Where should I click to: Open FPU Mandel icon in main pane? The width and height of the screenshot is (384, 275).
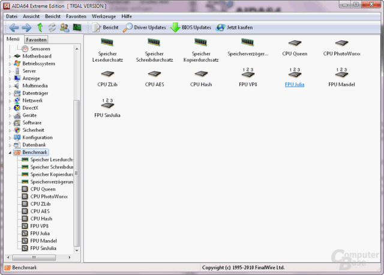tap(341, 73)
